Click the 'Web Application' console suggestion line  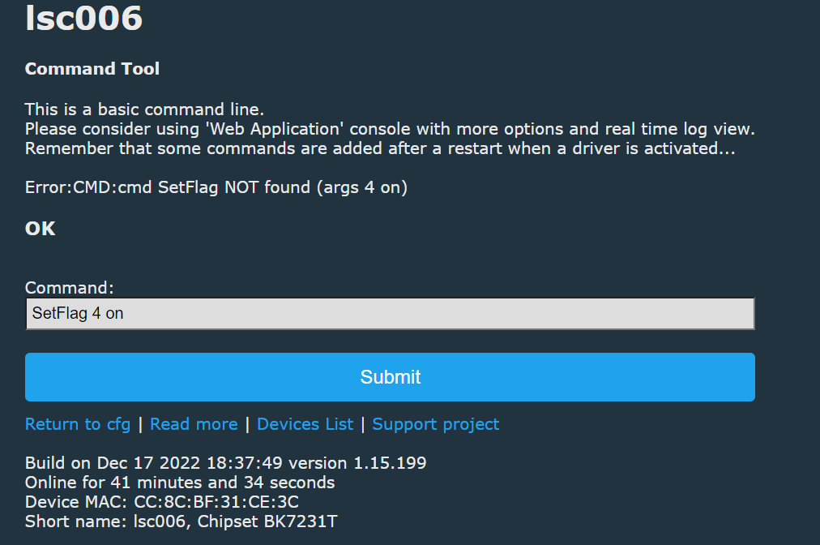[390, 129]
